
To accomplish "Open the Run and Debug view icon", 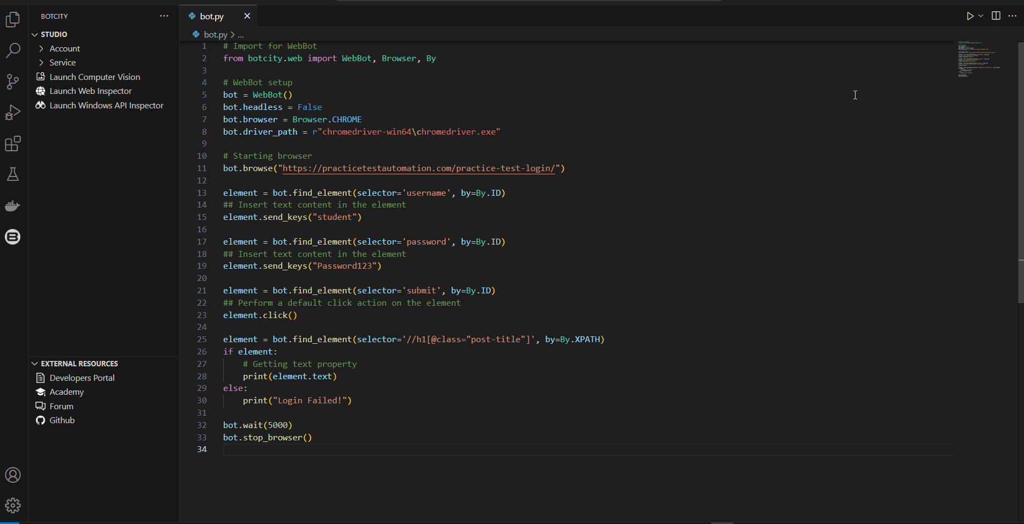I will pos(13,113).
